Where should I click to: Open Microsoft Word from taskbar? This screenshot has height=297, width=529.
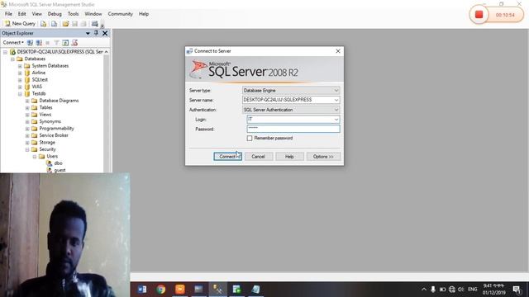pos(142,290)
